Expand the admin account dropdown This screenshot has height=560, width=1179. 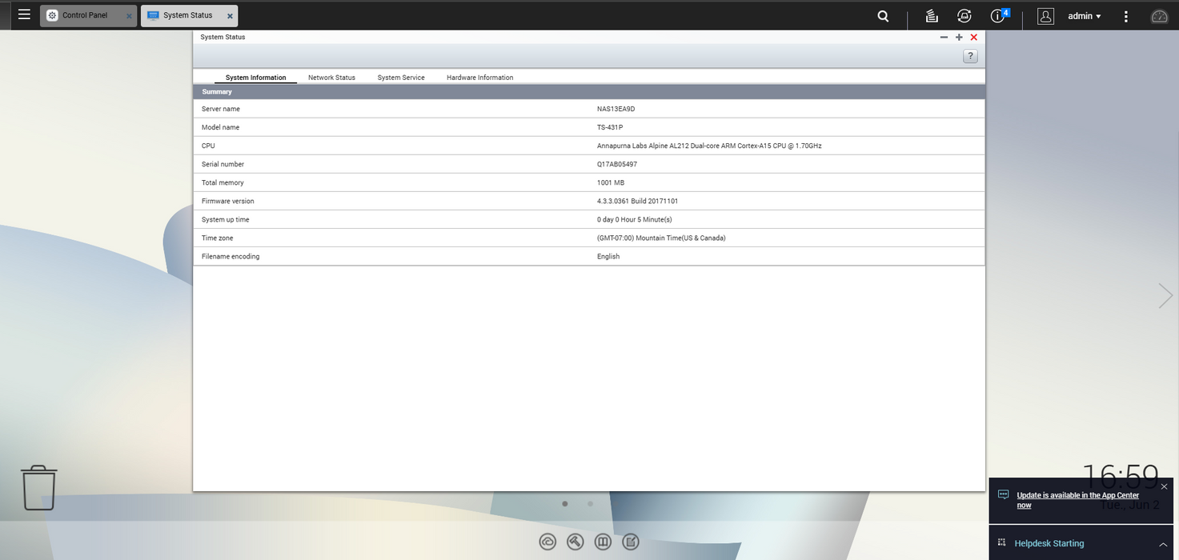(1085, 16)
